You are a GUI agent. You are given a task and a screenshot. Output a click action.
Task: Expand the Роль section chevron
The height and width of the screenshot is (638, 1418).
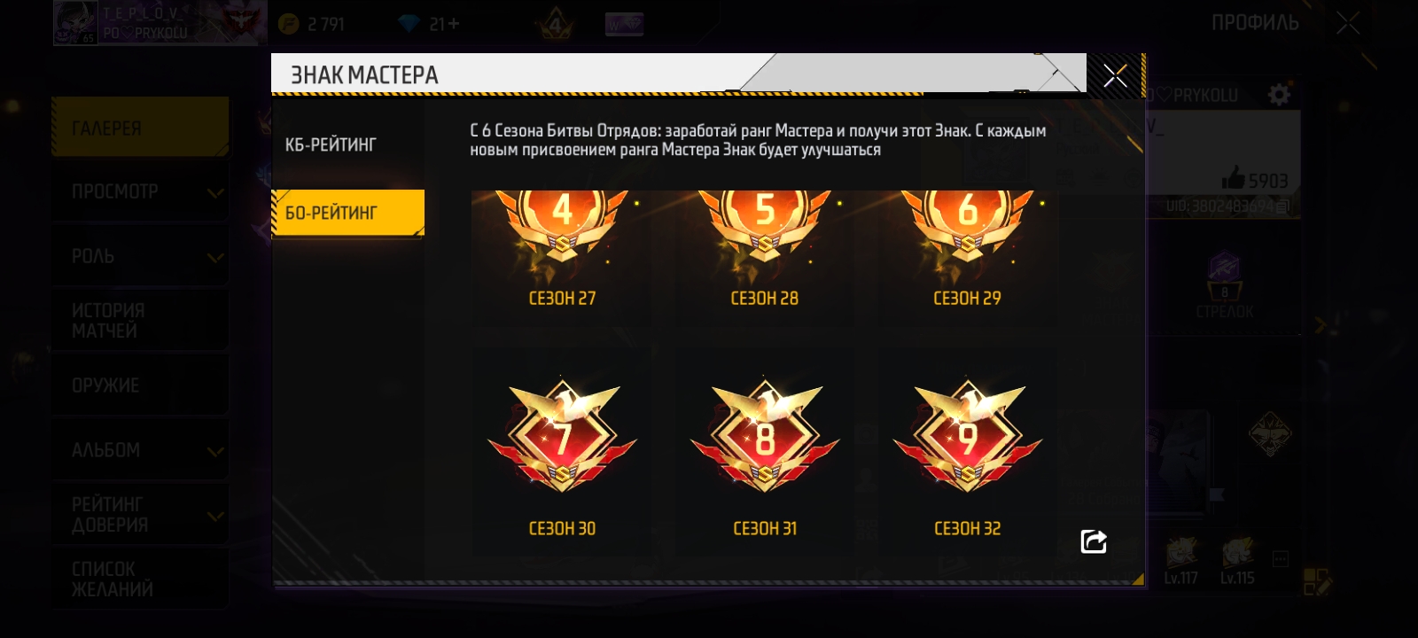click(x=214, y=258)
